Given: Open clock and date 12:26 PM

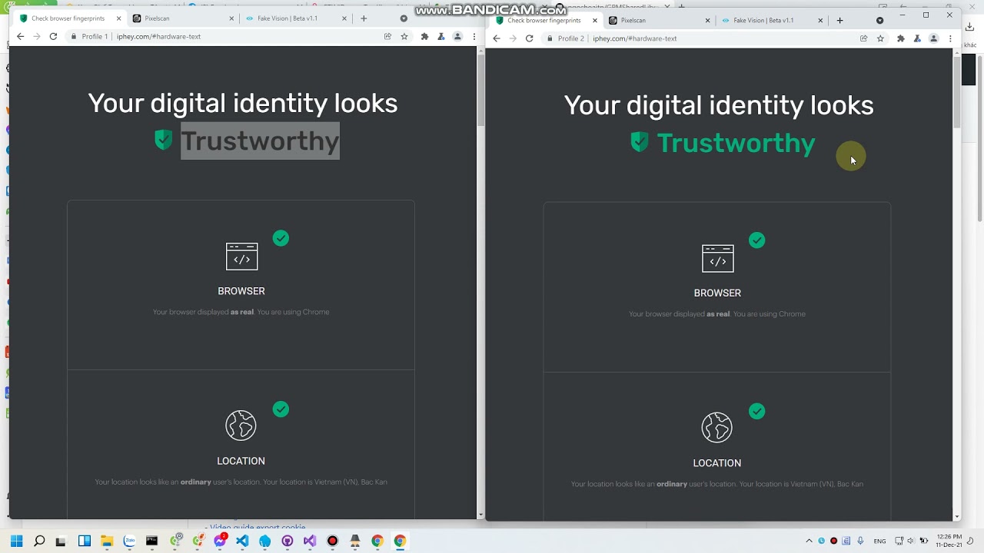Looking at the screenshot, I should coord(949,540).
